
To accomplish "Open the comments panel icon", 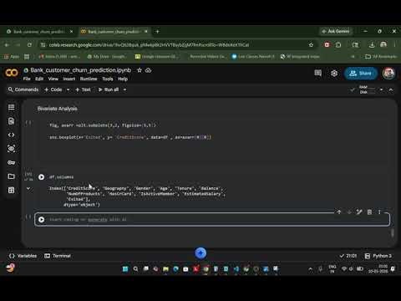I will point(317,73).
